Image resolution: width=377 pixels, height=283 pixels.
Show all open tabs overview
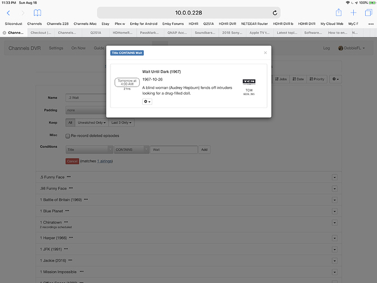(369, 12)
